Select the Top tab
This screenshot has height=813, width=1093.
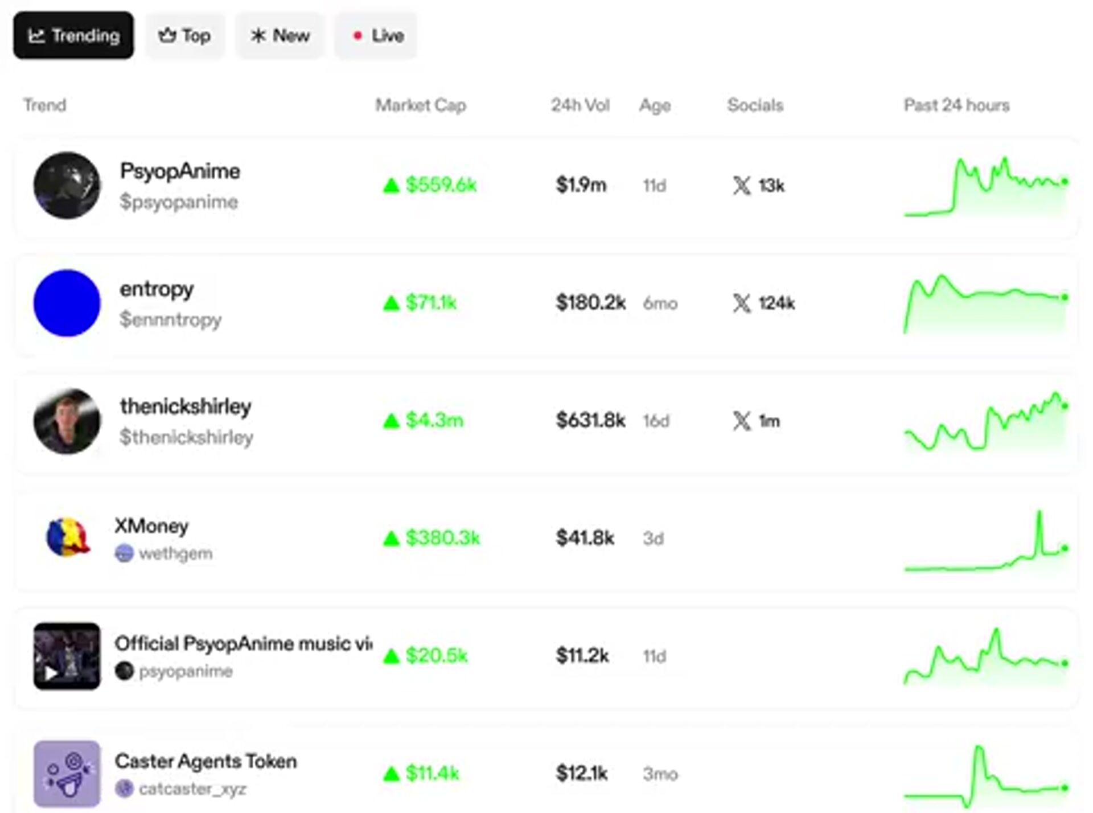184,35
